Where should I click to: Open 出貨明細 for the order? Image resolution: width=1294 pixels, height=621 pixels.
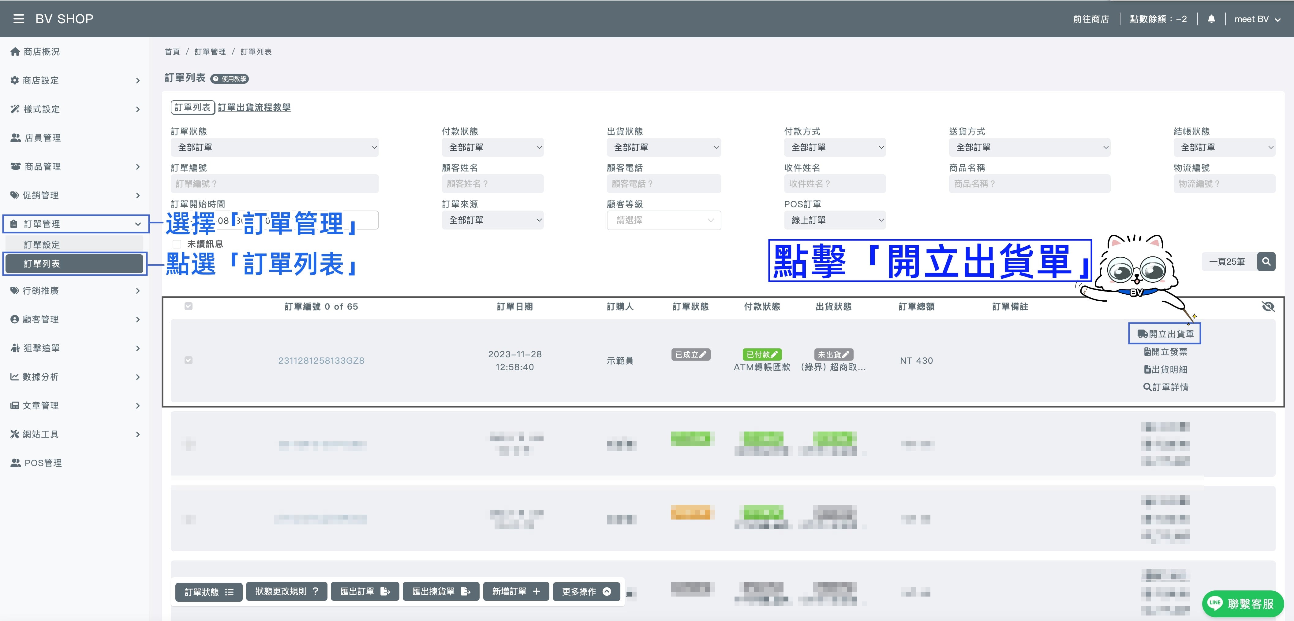1165,369
